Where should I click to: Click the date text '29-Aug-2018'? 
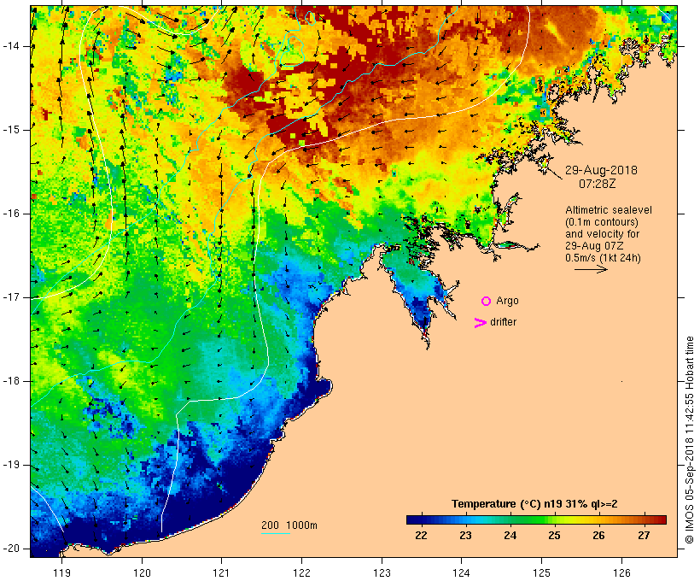pyautogui.click(x=601, y=170)
